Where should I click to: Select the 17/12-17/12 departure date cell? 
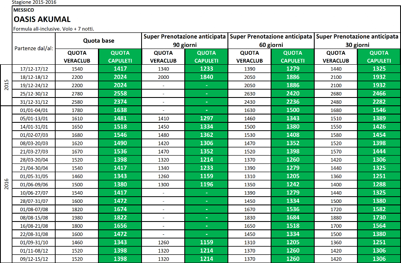34,69
